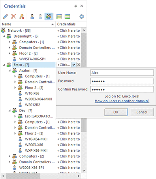Click the Avalon group icon
Viewport: 156px width, 179px height.
(x=15, y=71)
